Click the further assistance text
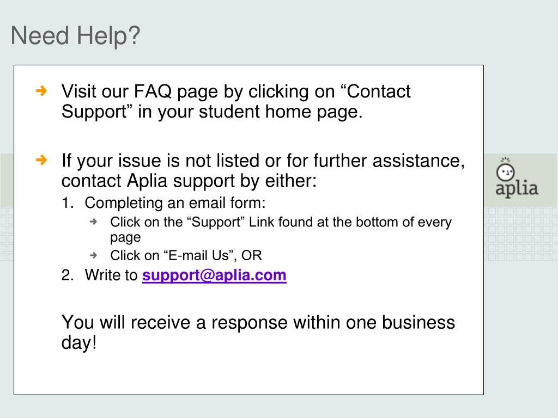Viewport: 558px width, 418px height. 389,161
